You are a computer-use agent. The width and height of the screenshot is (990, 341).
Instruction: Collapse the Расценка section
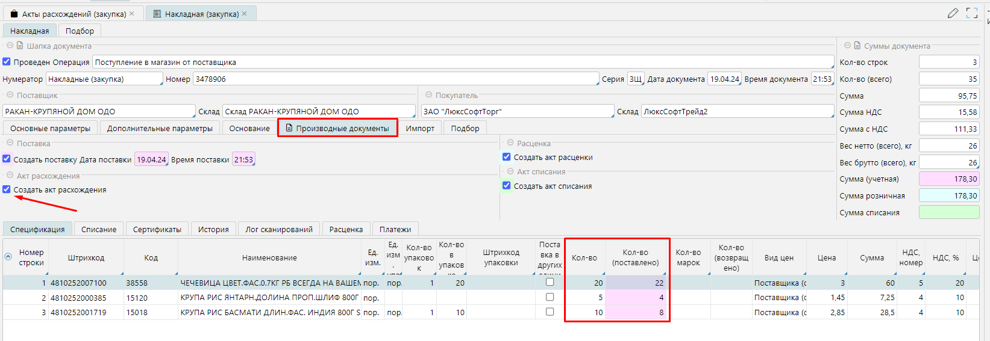(510, 143)
